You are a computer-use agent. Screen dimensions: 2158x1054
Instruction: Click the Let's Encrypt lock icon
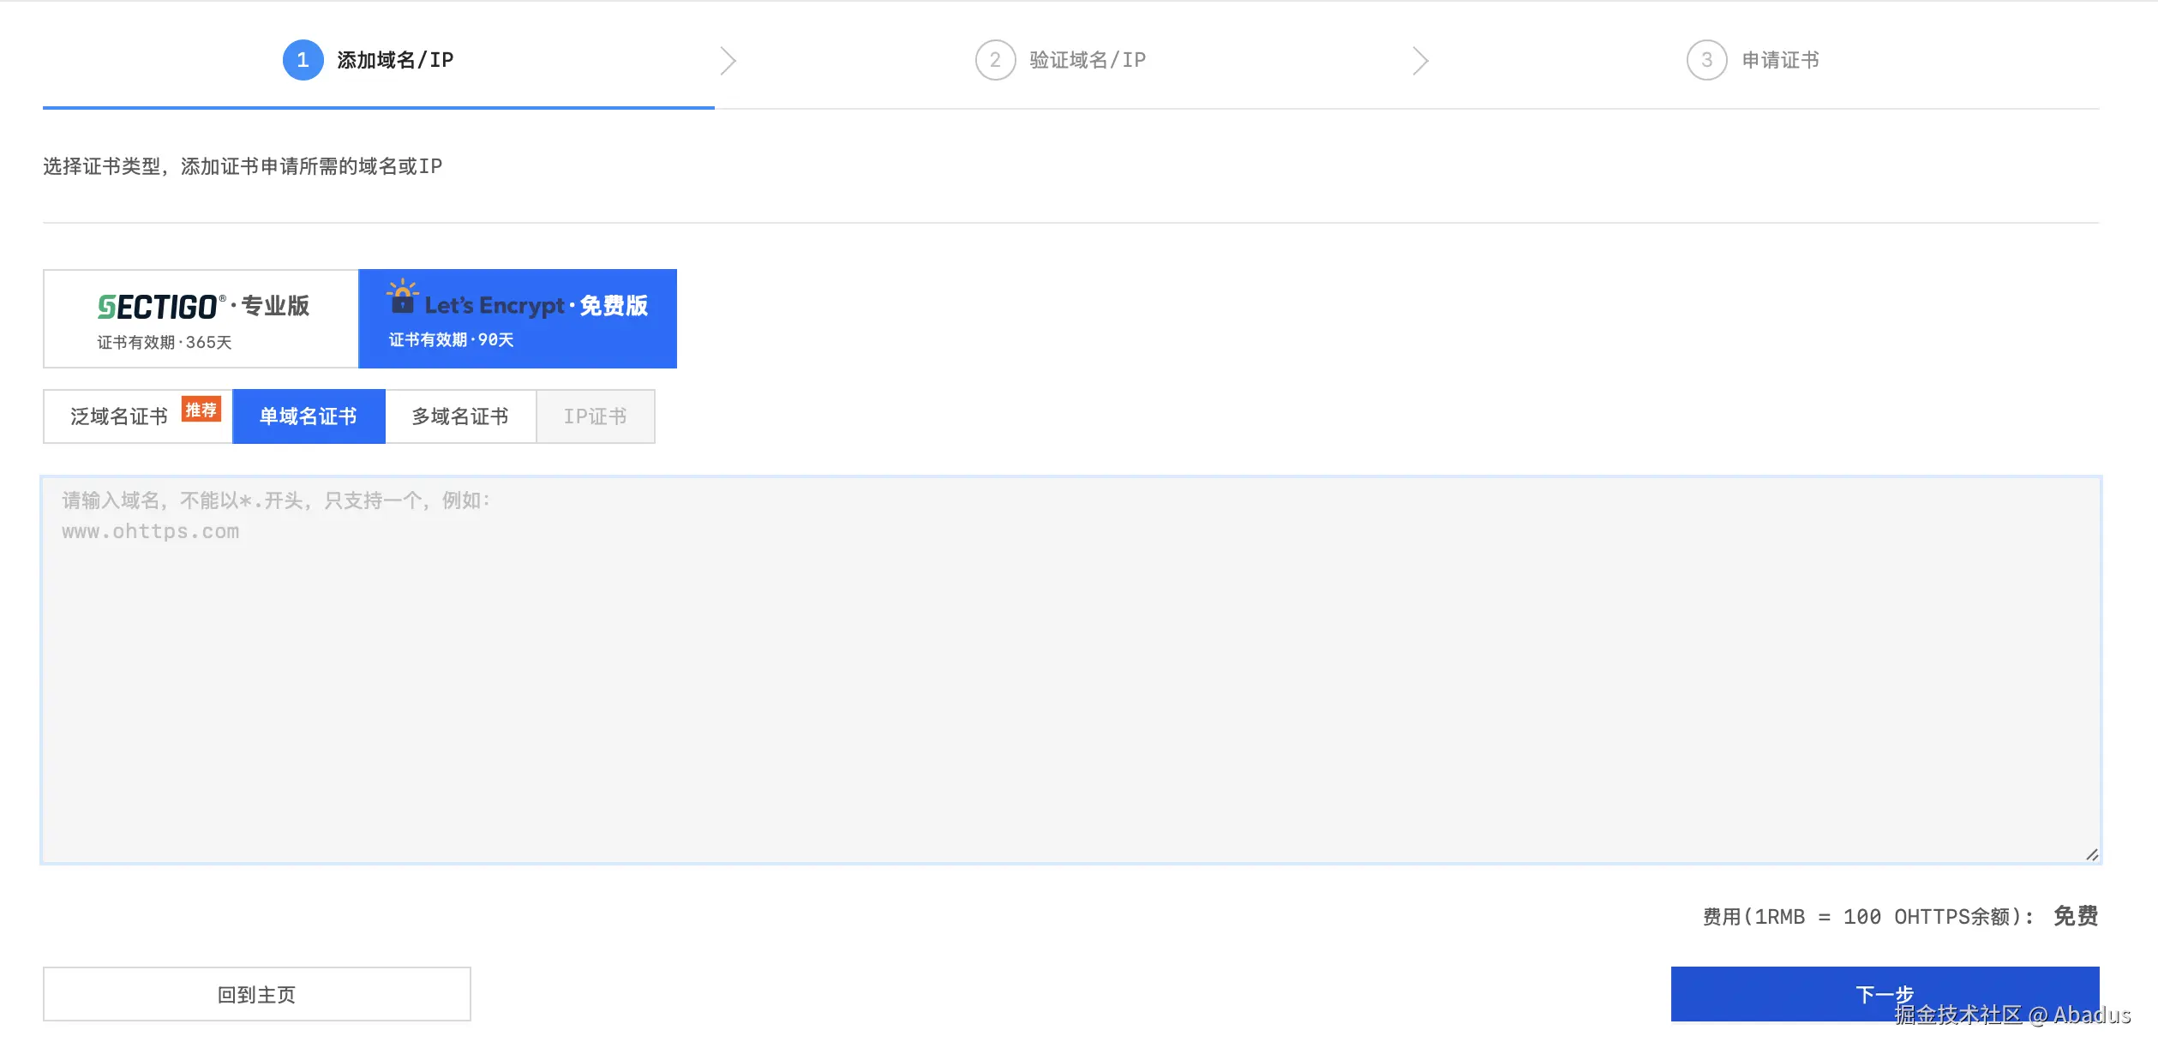(402, 297)
